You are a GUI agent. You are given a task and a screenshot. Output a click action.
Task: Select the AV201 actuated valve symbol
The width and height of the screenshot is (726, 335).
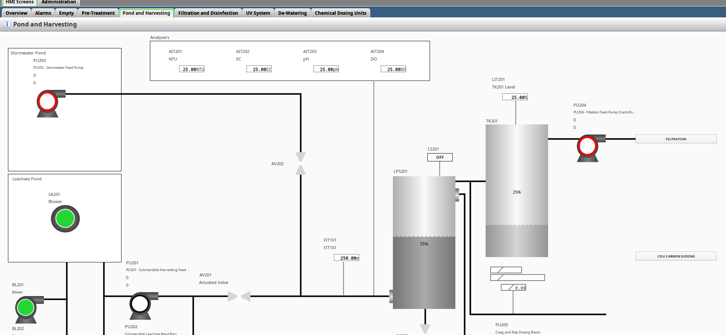click(239, 296)
